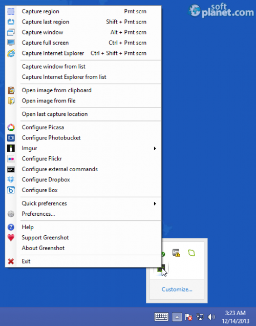Click the Capture region dashed-rectangle icon
The image size is (256, 326).
(x=11, y=11)
